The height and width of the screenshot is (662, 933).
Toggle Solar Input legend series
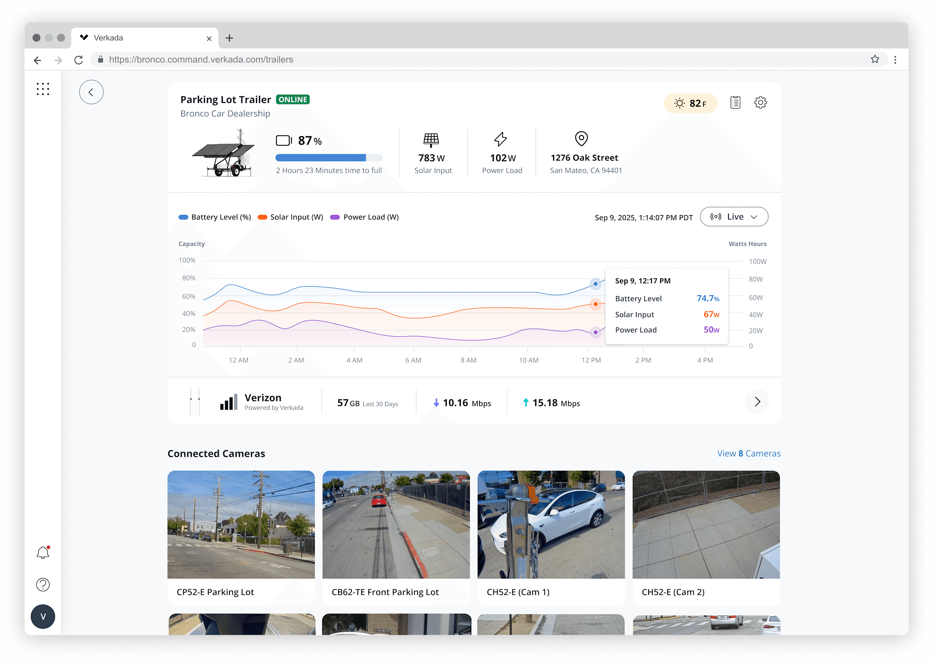(291, 217)
